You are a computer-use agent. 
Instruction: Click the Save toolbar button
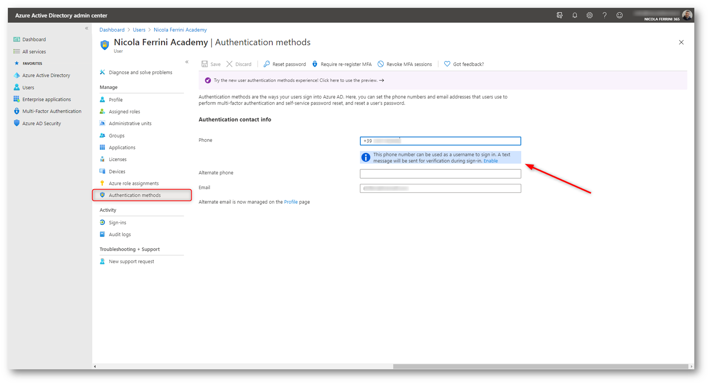pyautogui.click(x=211, y=64)
